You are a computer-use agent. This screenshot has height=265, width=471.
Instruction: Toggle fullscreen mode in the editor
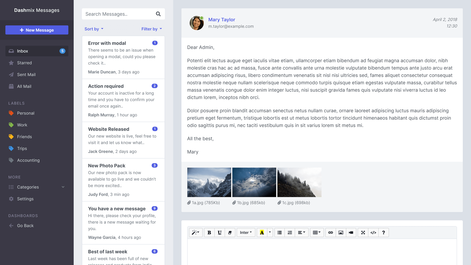click(363, 233)
